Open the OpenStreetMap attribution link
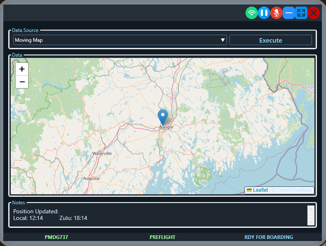 click(x=294, y=190)
